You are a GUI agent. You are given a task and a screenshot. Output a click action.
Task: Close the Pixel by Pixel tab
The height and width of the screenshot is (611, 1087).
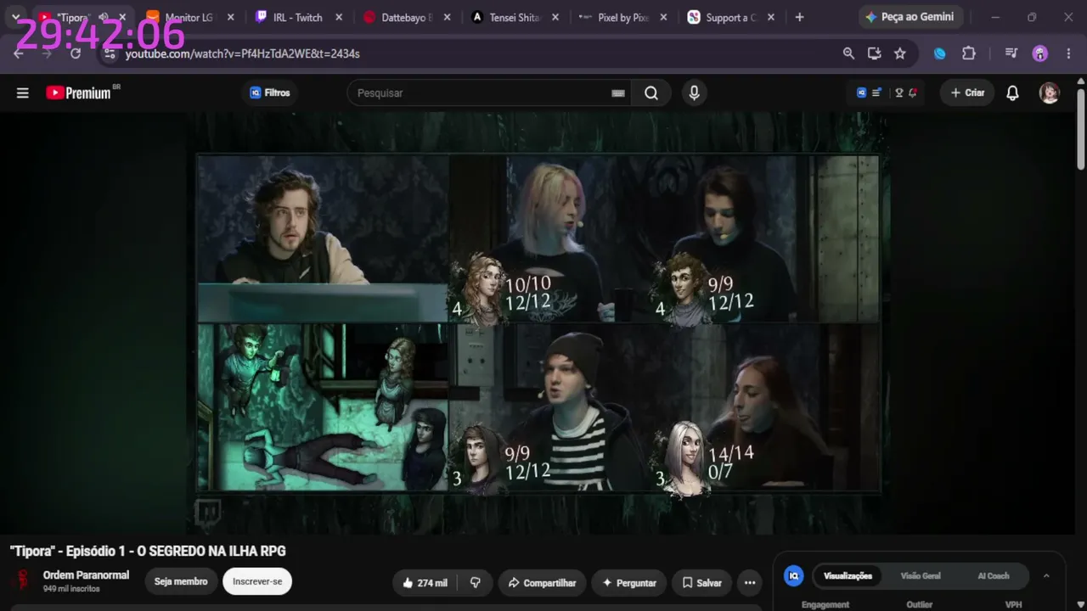(662, 17)
